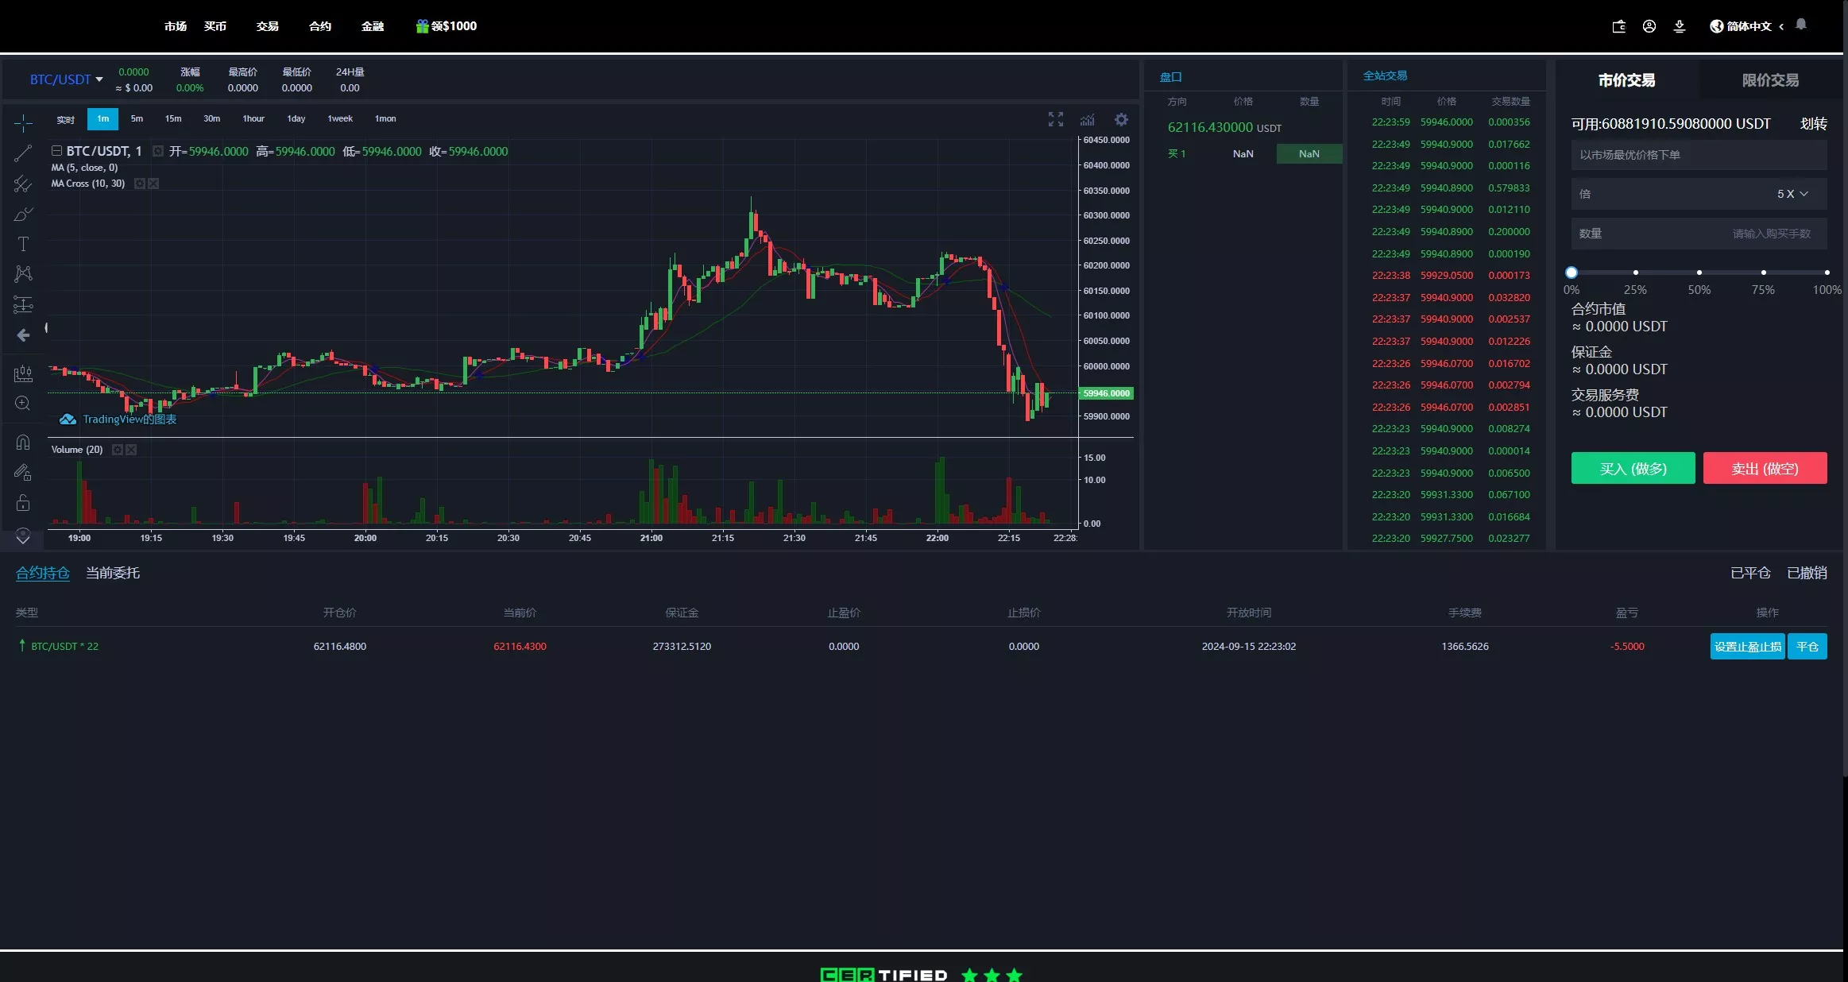Open the 5X leverage dropdown
The width and height of the screenshot is (1848, 982).
click(x=1792, y=194)
